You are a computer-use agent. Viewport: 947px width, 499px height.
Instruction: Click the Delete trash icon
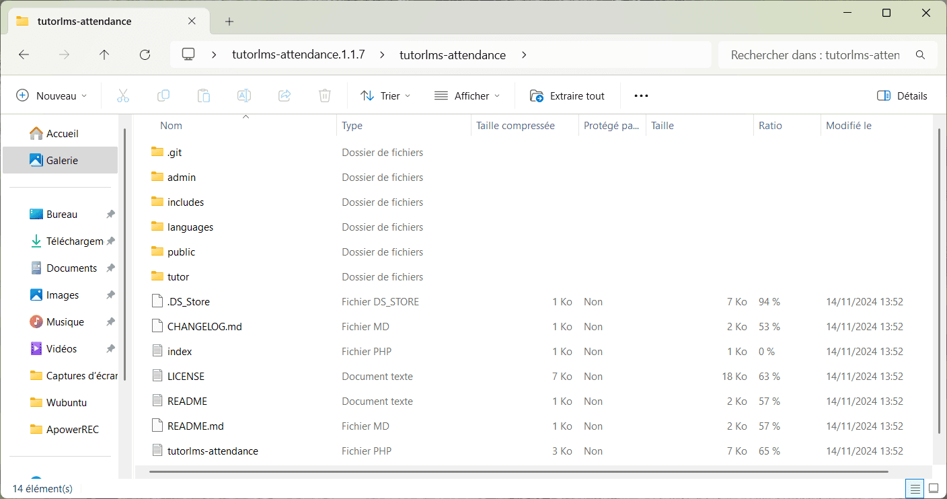coord(325,95)
